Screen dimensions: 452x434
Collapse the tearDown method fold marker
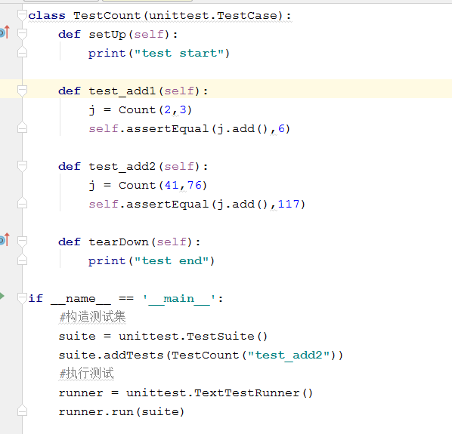tap(22, 242)
